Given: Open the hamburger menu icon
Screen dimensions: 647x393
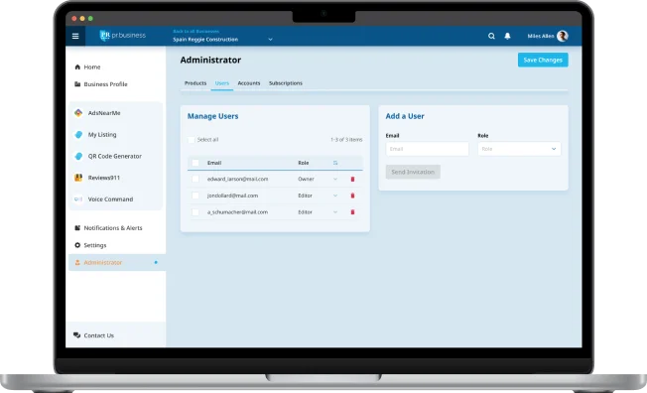Looking at the screenshot, I should 75,36.
